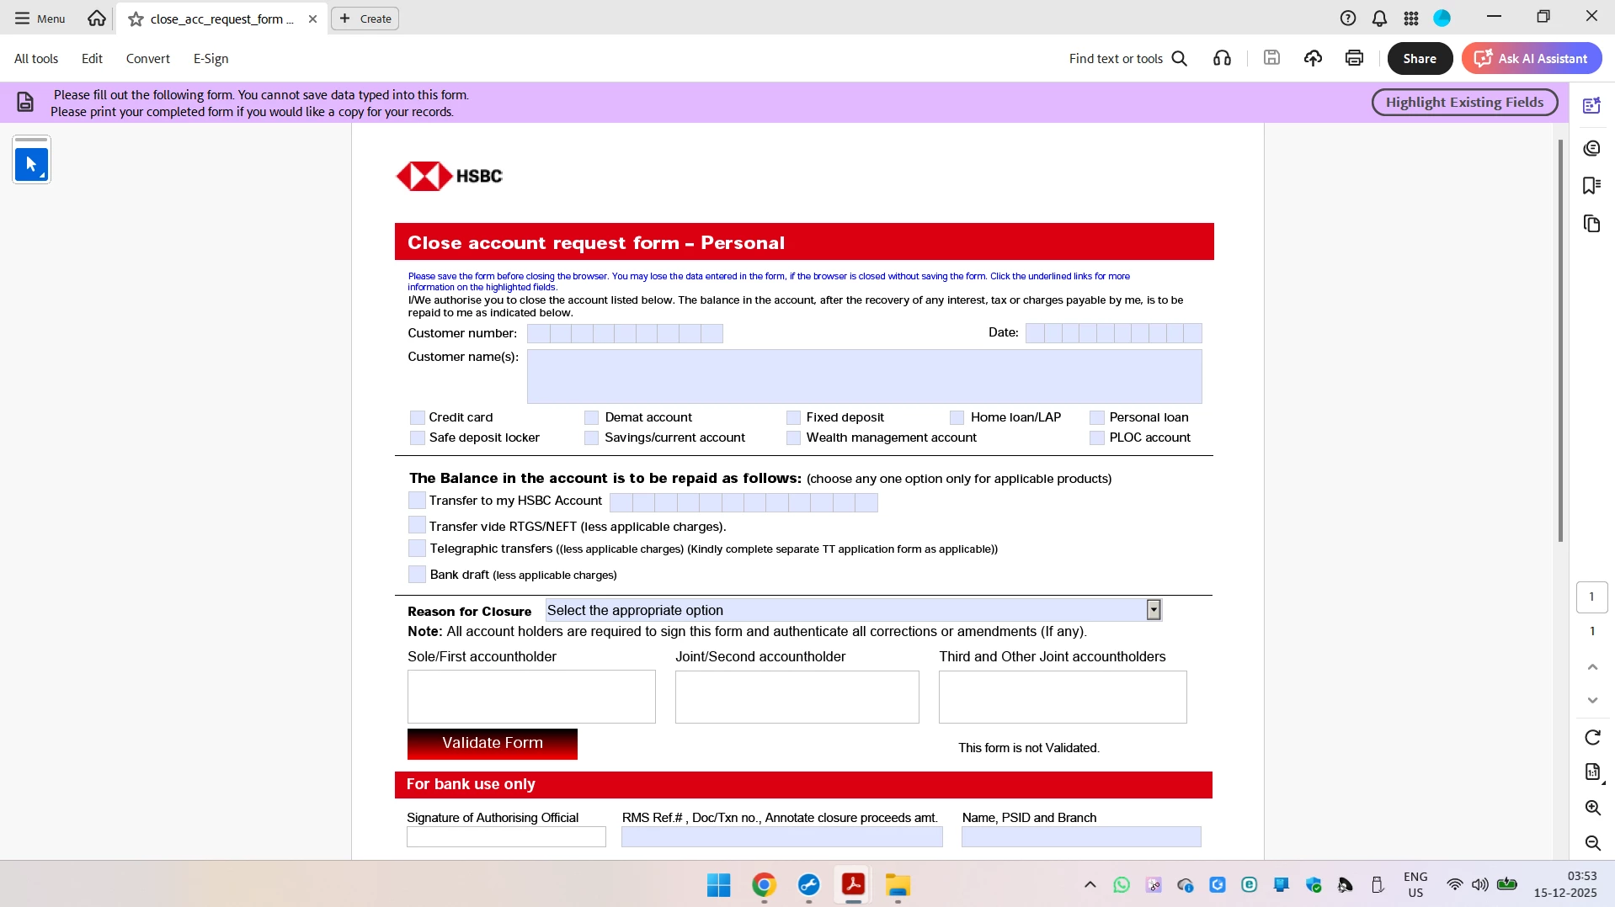Click the Find text search magnifier
The image size is (1615, 907).
(x=1180, y=58)
